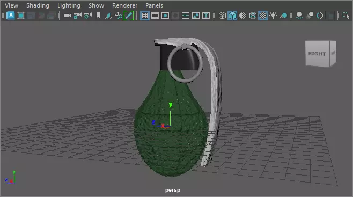The height and width of the screenshot is (197, 353).
Task: Select the black grenade cap
Action: 164,57
